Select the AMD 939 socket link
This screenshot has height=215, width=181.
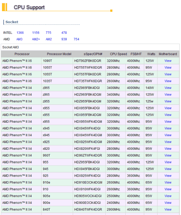(x=64, y=39)
